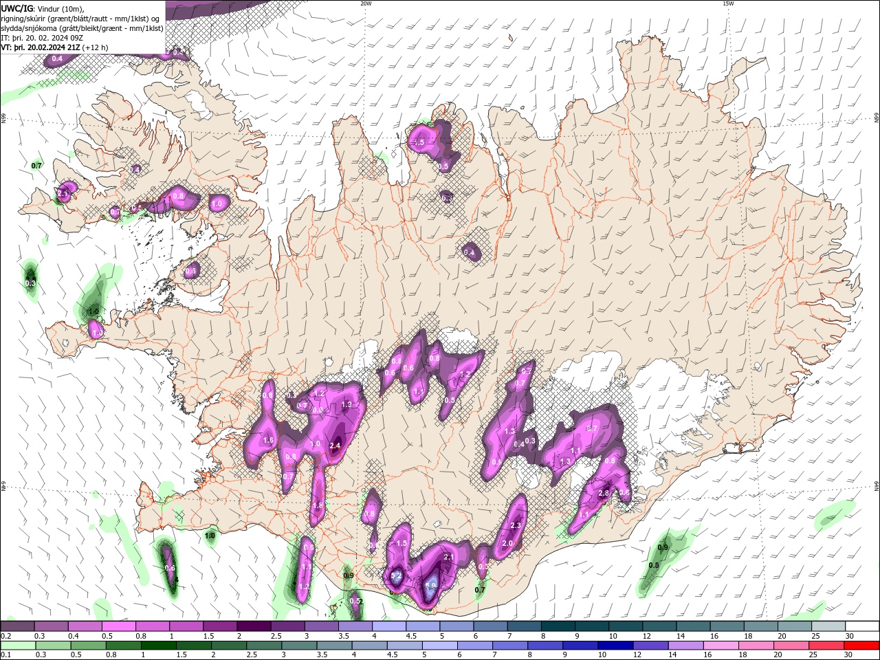Pick the darkest green swatch labeled 1 in bottom row
Image resolution: width=880 pixels, height=660 pixels.
pos(158,646)
